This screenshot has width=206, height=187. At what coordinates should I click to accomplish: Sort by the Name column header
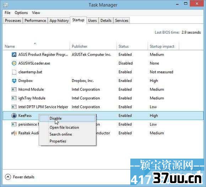tap(36, 46)
